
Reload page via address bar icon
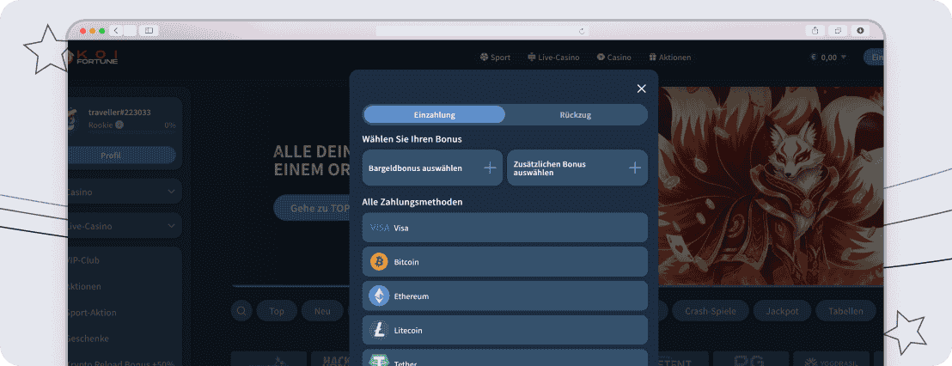click(582, 31)
